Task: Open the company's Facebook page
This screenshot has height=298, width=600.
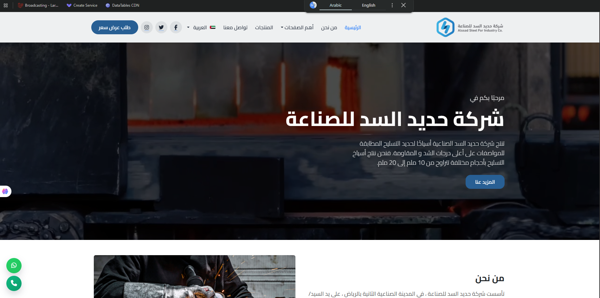Action: click(176, 27)
